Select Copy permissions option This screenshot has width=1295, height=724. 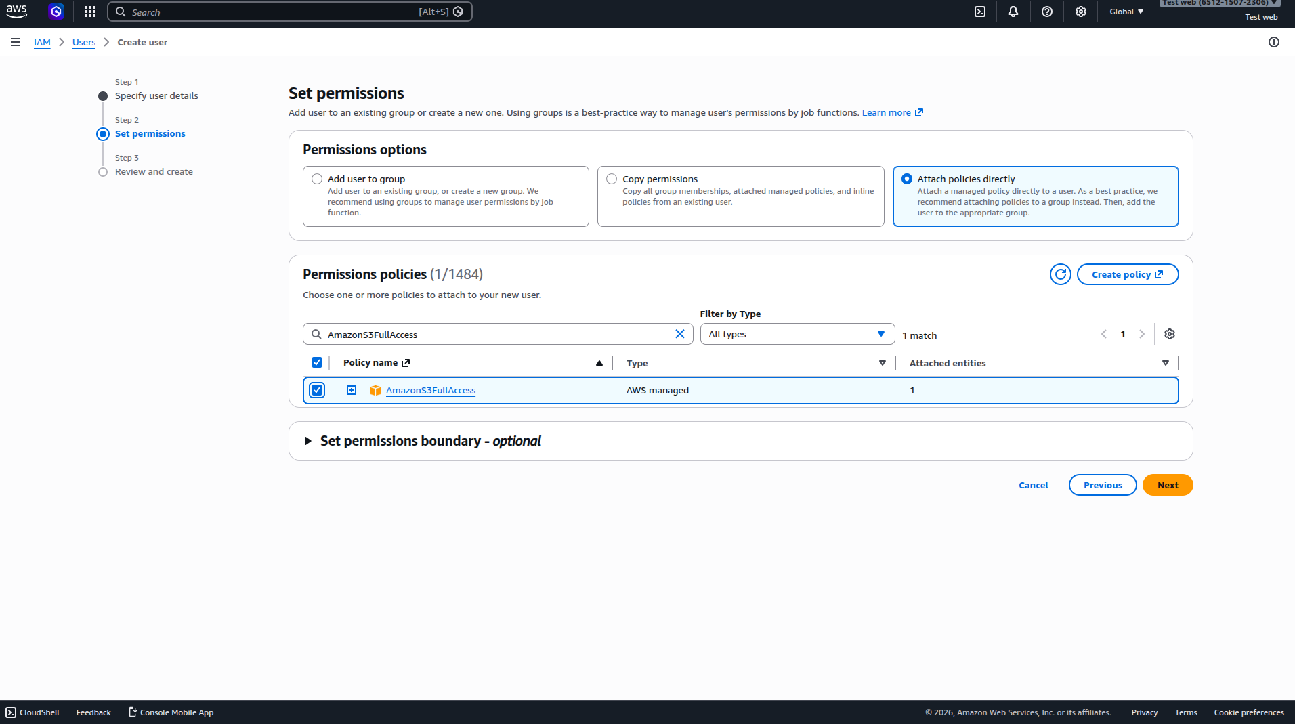point(612,179)
